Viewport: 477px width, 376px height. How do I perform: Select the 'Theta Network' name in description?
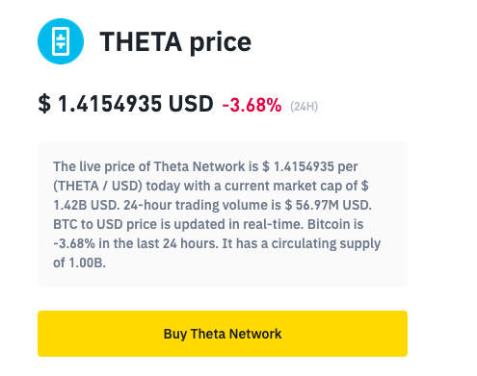point(199,166)
